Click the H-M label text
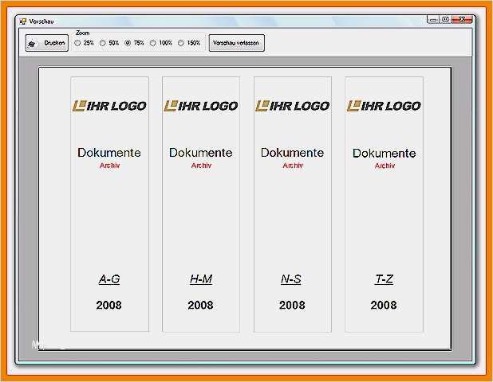The height and width of the screenshot is (382, 493). 201,279
